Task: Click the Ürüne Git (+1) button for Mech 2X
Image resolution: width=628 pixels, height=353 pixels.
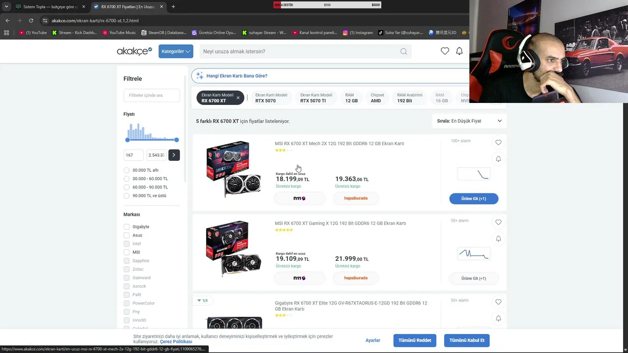Action: [x=474, y=199]
